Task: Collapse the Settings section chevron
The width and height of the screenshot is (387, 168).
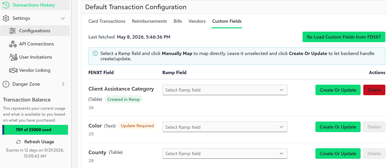Action: (x=63, y=18)
